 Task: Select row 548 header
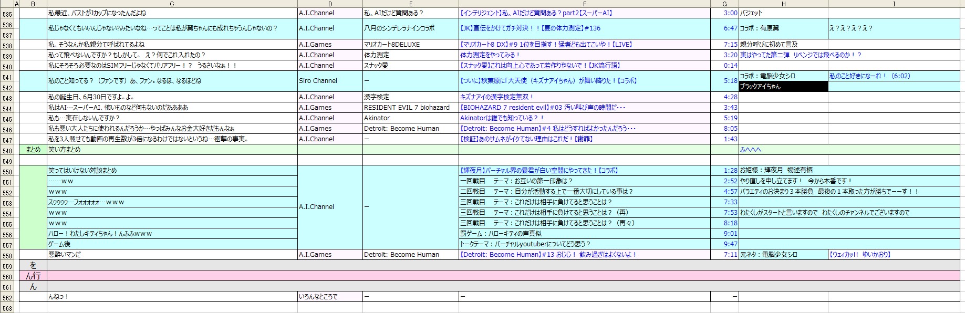click(7, 150)
